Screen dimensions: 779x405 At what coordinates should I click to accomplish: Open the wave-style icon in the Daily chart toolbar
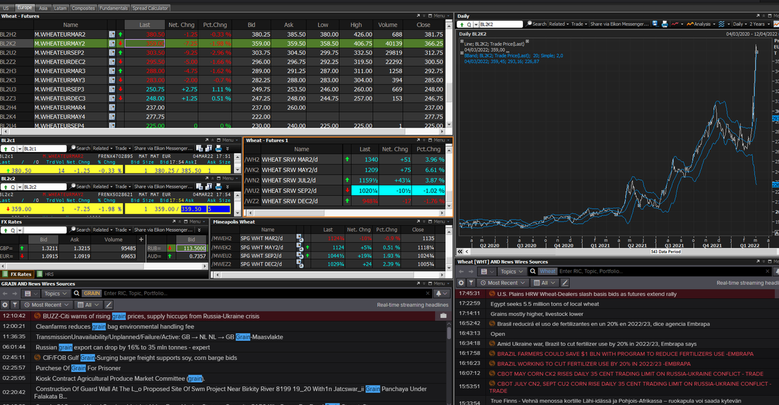click(721, 24)
